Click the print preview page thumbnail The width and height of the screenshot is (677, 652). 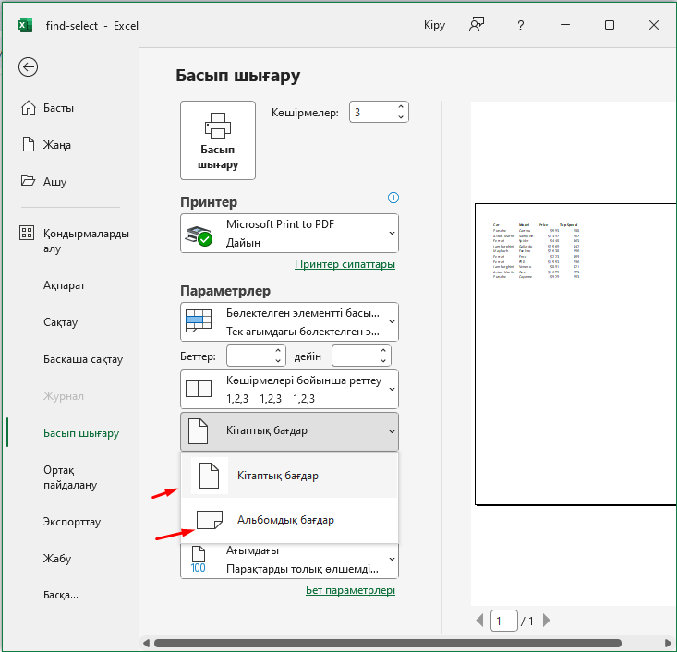[x=575, y=354]
